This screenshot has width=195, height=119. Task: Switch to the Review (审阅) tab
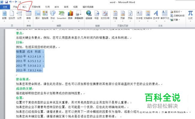(x=66, y=7)
